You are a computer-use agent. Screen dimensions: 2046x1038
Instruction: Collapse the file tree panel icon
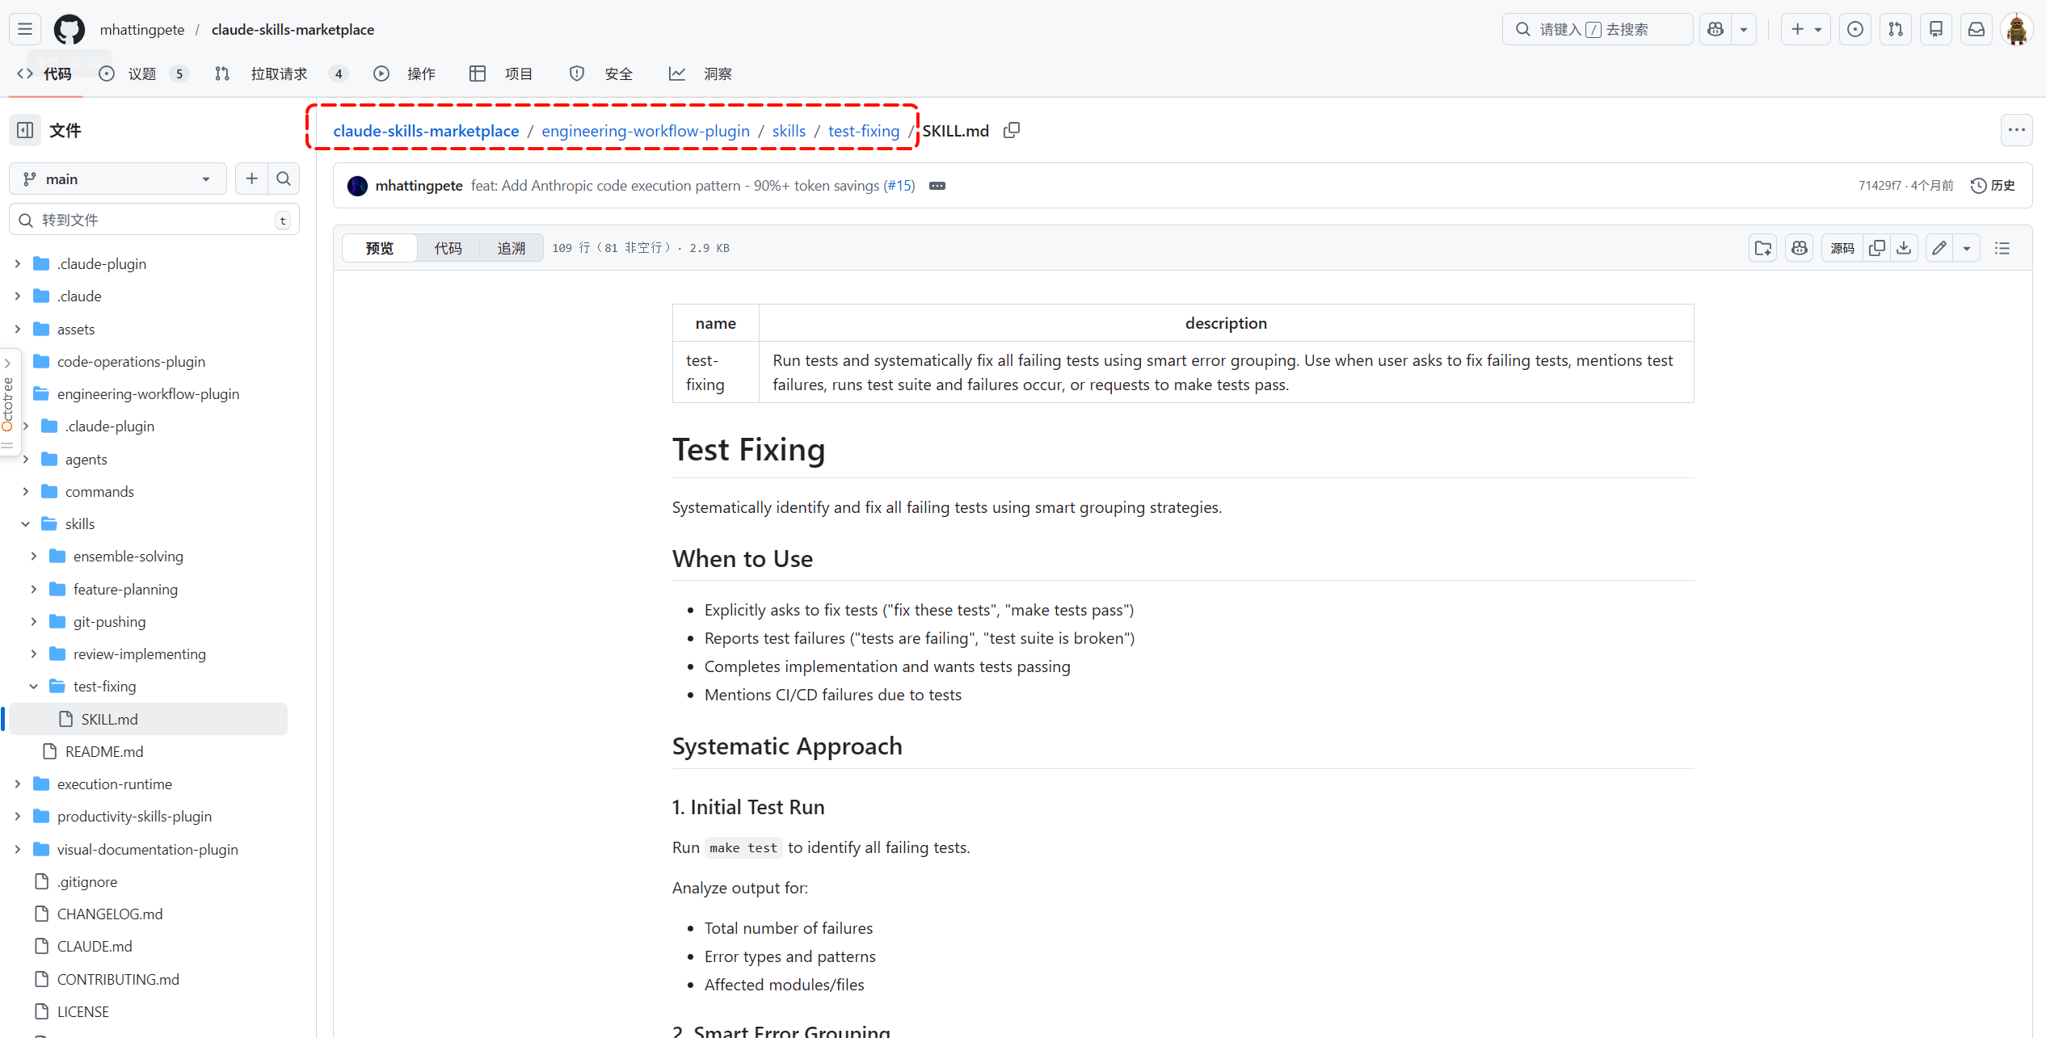[25, 130]
